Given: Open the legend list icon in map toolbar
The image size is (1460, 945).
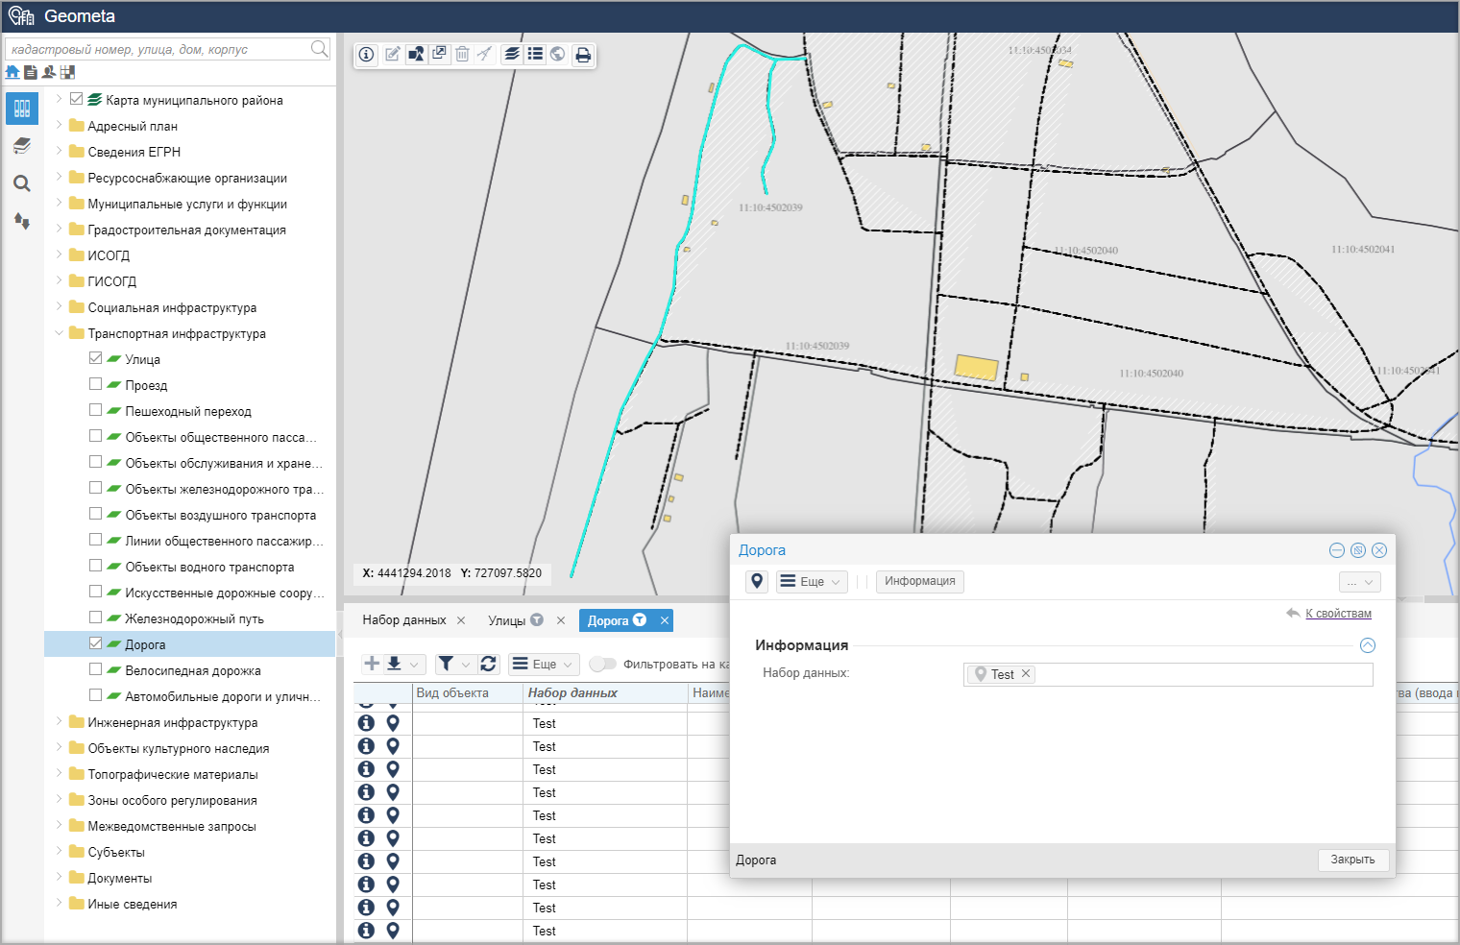Looking at the screenshot, I should [x=535, y=55].
